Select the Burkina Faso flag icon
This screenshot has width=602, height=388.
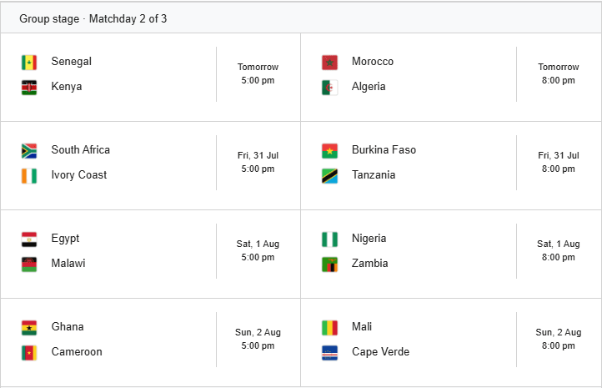pyautogui.click(x=330, y=151)
